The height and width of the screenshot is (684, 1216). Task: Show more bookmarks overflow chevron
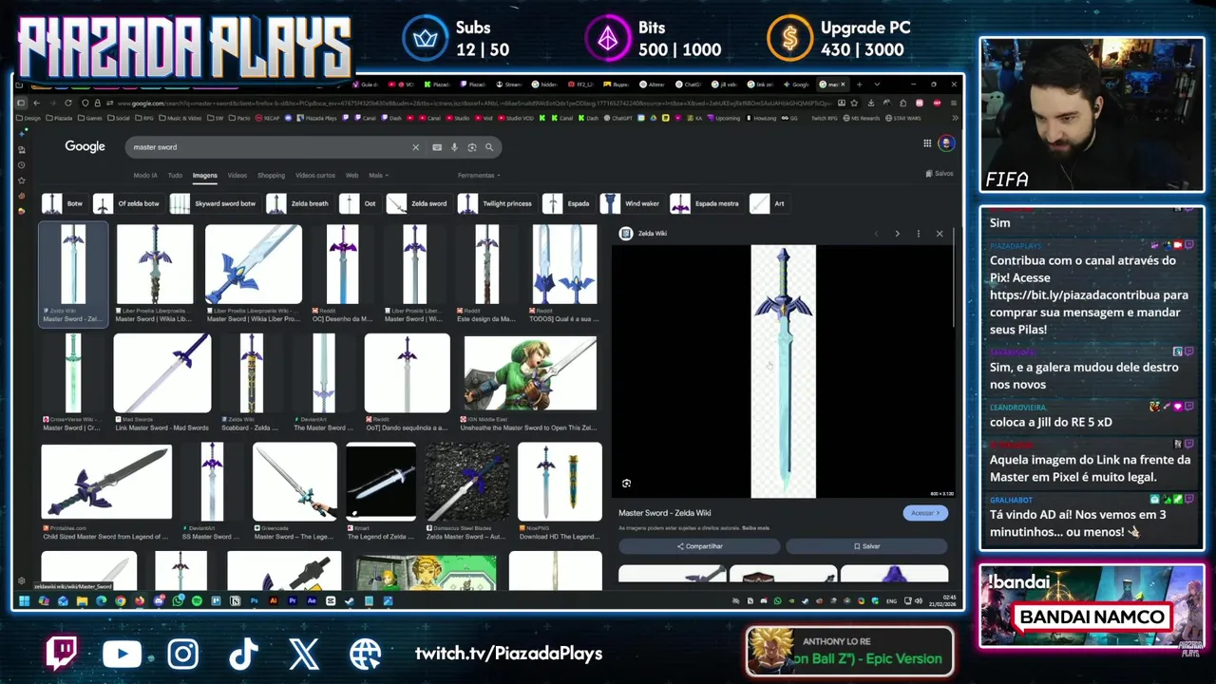(953, 118)
